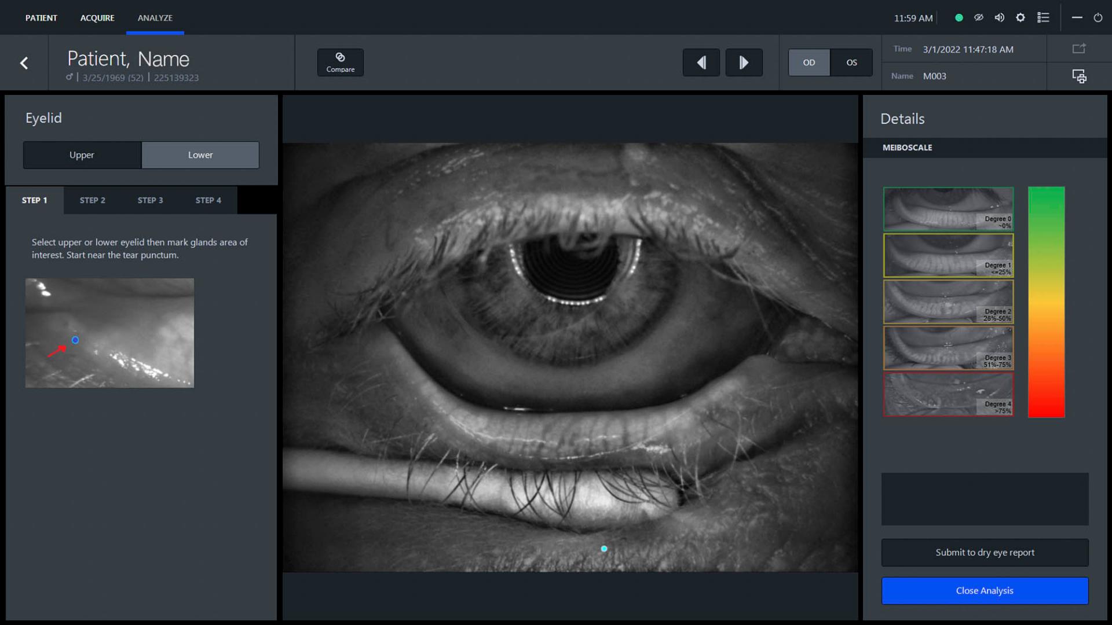Viewport: 1112px width, 625px height.
Task: Click the speaker volume icon
Action: (1000, 17)
